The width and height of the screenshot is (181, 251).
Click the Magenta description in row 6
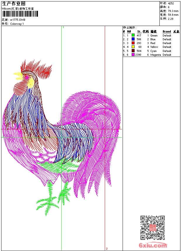pos(156,55)
